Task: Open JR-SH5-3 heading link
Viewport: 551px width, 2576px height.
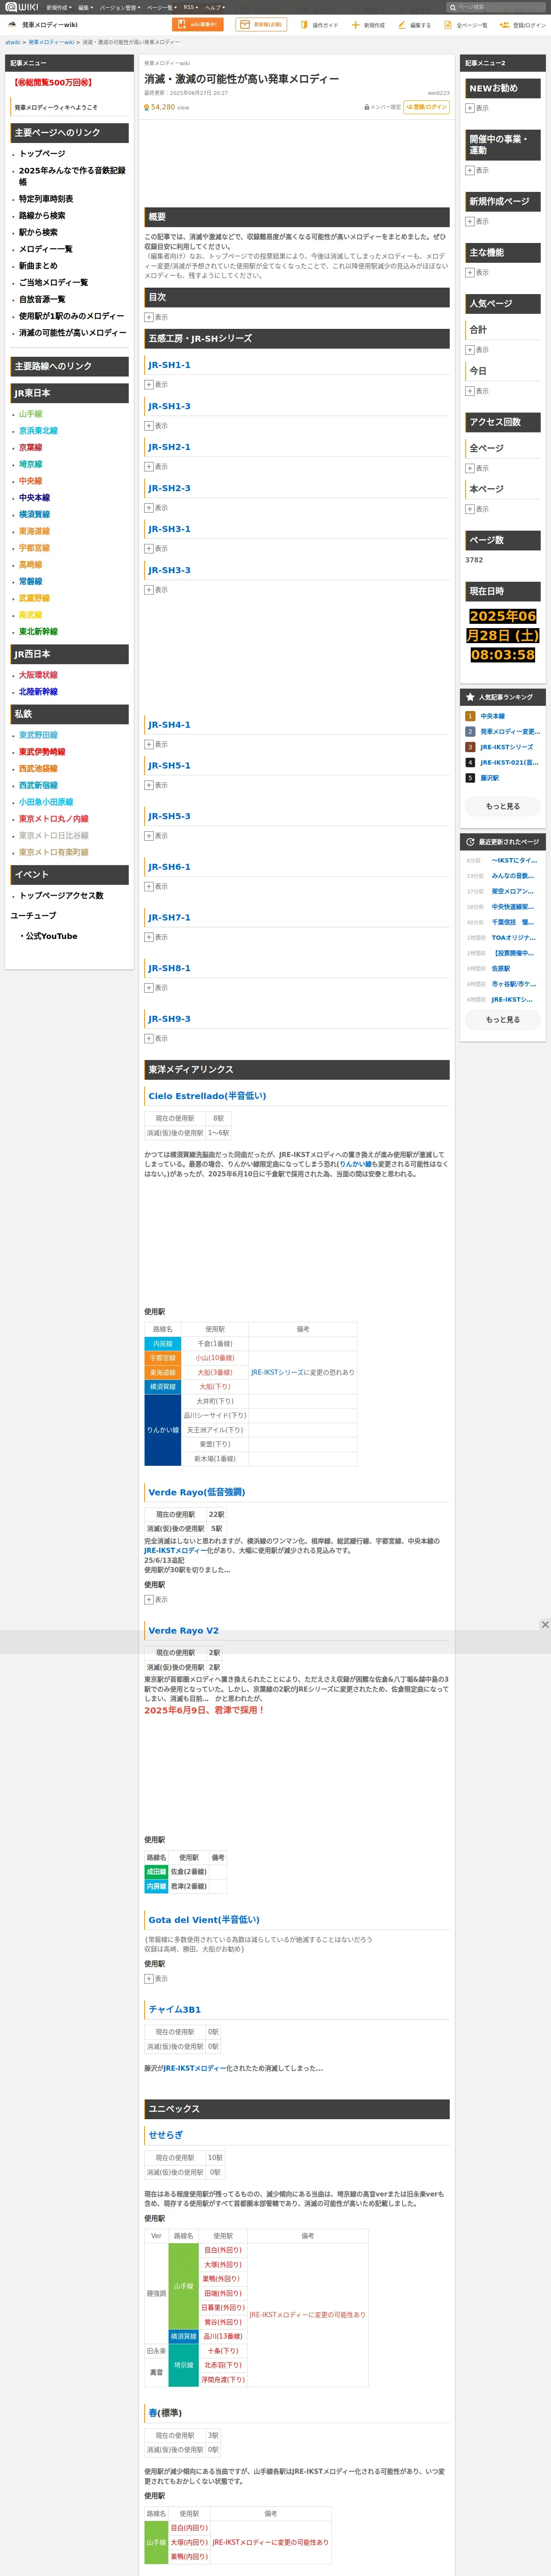Action: 169,816
